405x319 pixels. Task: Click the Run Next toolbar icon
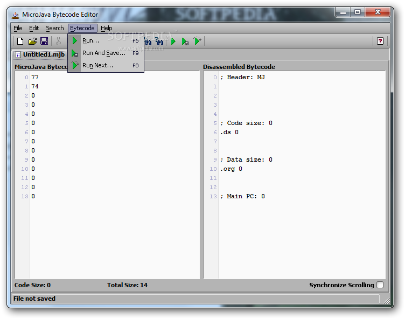click(197, 41)
